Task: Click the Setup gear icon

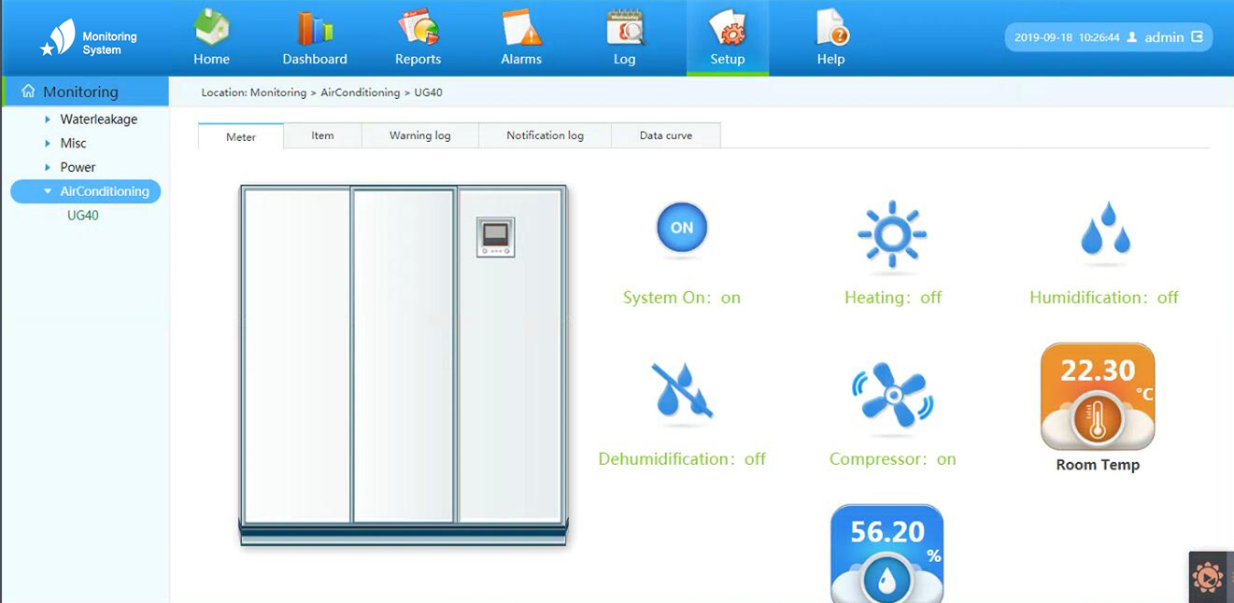Action: point(728,29)
